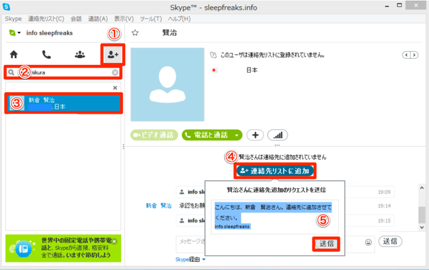This screenshot has width=429, height=270.
Task: Open the Skype menu
Action: click(13, 18)
